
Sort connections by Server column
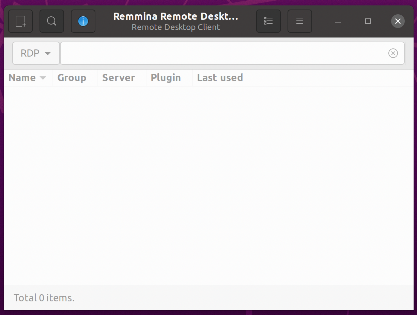click(122, 78)
